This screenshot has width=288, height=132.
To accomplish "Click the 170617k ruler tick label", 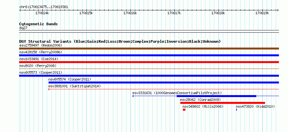I will [x=174, y=13].
